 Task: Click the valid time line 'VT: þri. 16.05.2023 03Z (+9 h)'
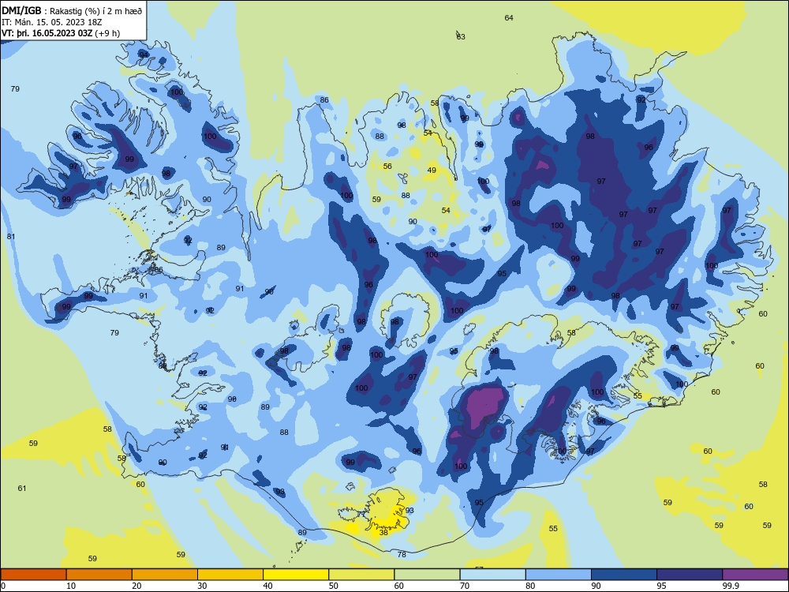point(61,33)
